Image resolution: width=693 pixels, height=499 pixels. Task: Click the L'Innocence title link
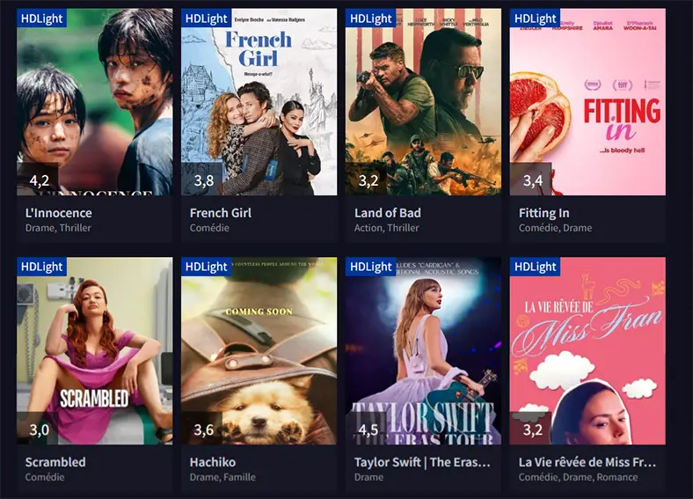(59, 213)
